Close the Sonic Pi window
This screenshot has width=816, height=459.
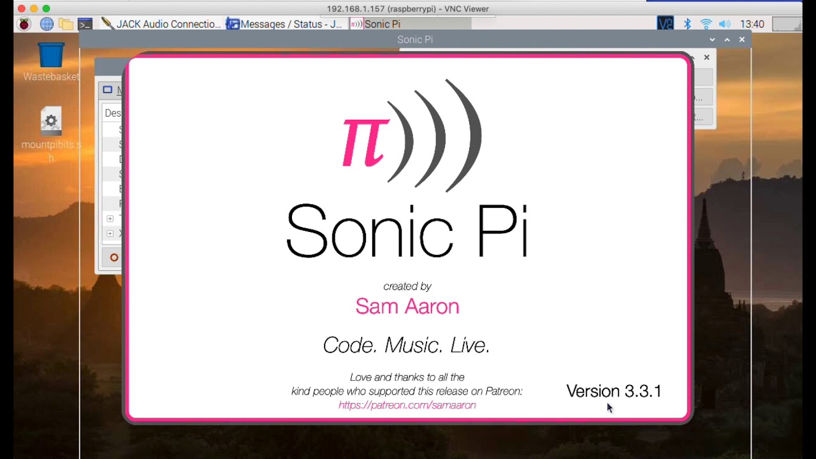tap(741, 40)
